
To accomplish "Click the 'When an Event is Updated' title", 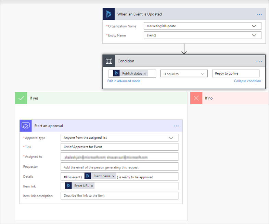I will pyautogui.click(x=140, y=14).
